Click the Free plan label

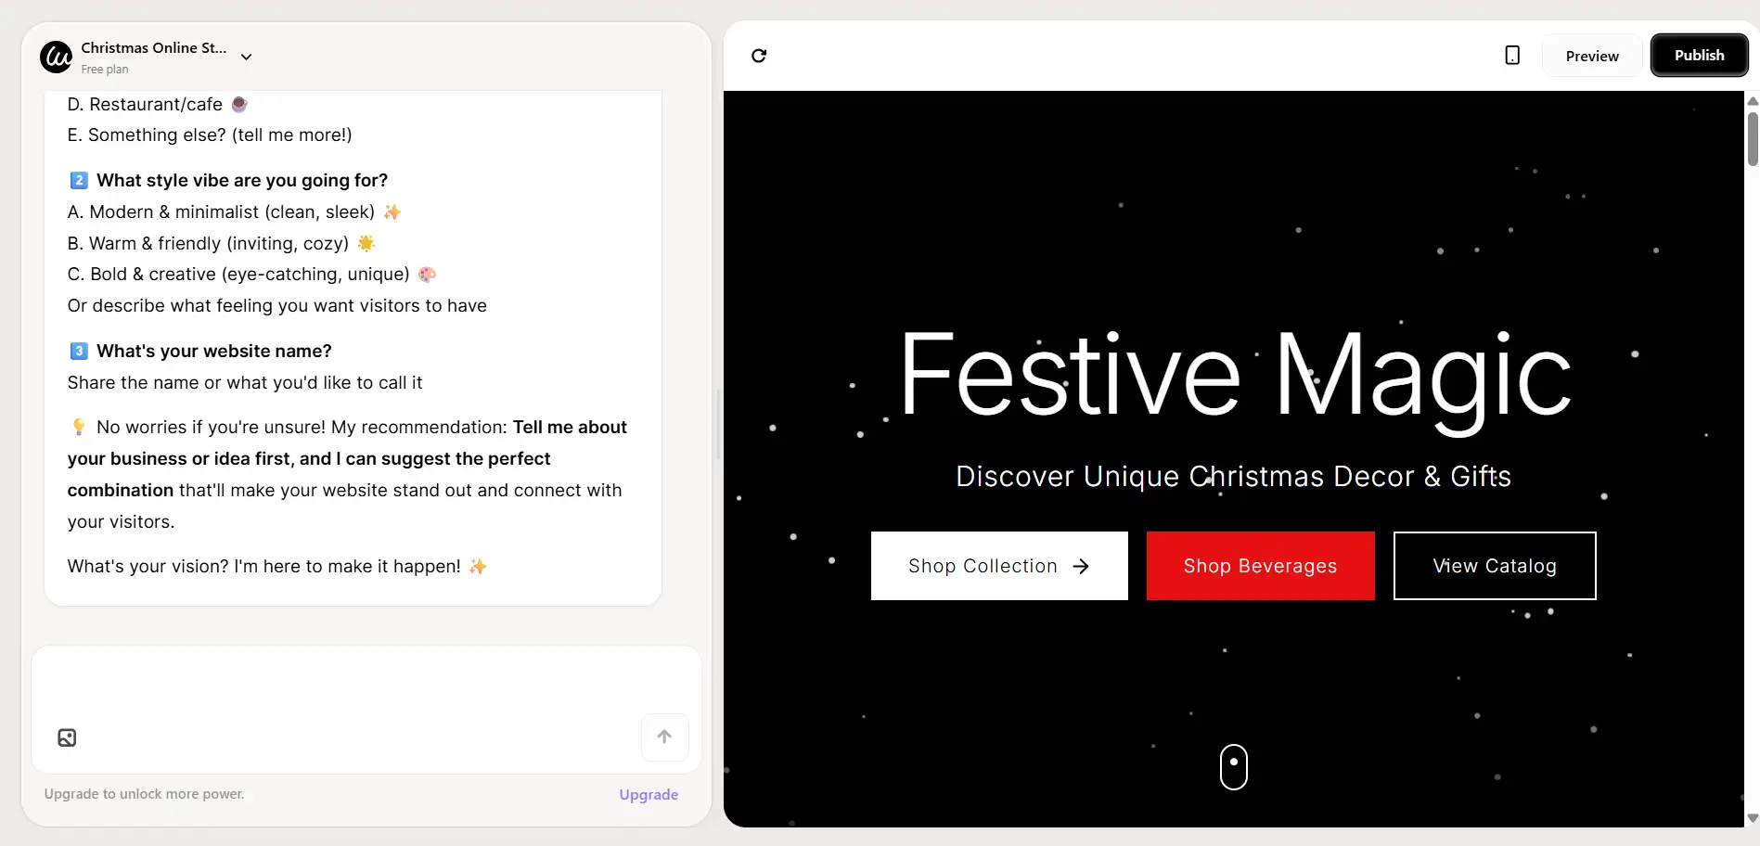(105, 69)
